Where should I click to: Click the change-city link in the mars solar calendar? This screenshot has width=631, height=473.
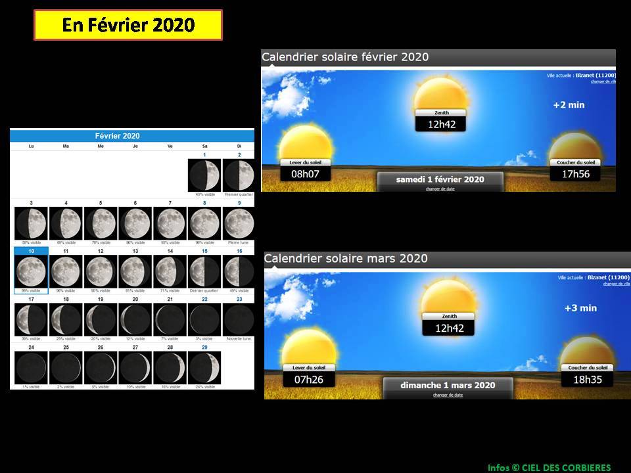pos(616,284)
